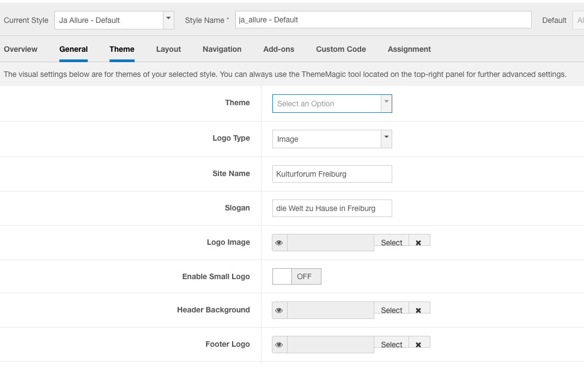Viewport: 584px width, 374px height.
Task: Clear the Logo Image with the X icon
Action: (x=418, y=242)
